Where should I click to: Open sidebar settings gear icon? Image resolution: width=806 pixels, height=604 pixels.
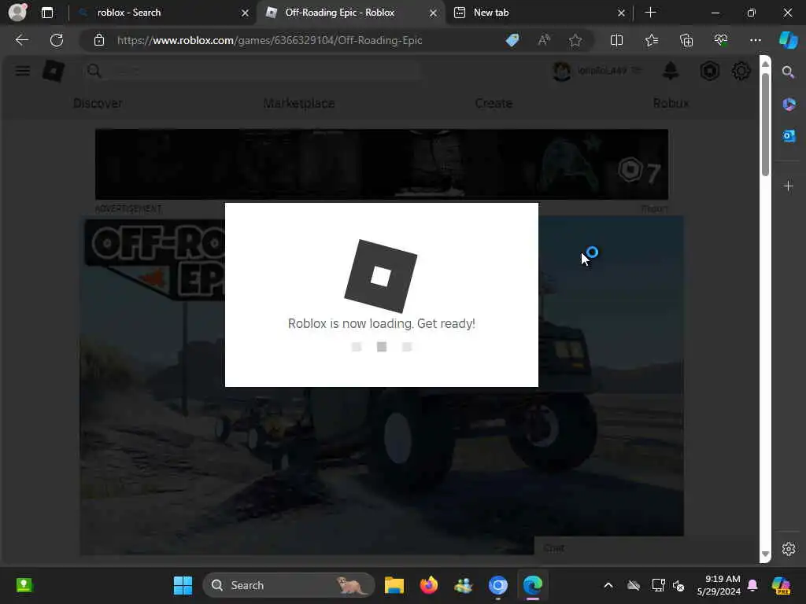point(789,549)
